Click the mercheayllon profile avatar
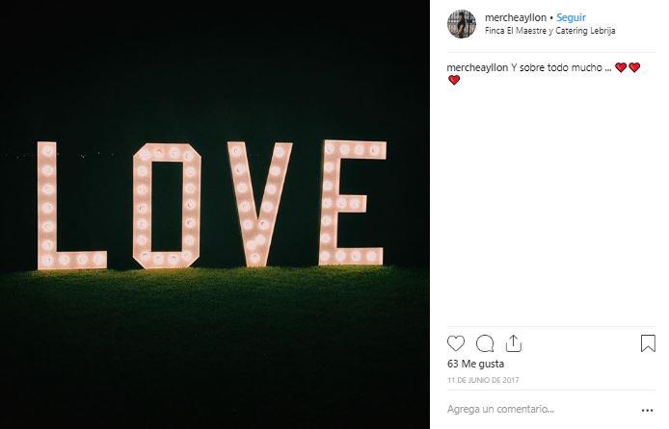The width and height of the screenshot is (669, 429). tap(462, 24)
